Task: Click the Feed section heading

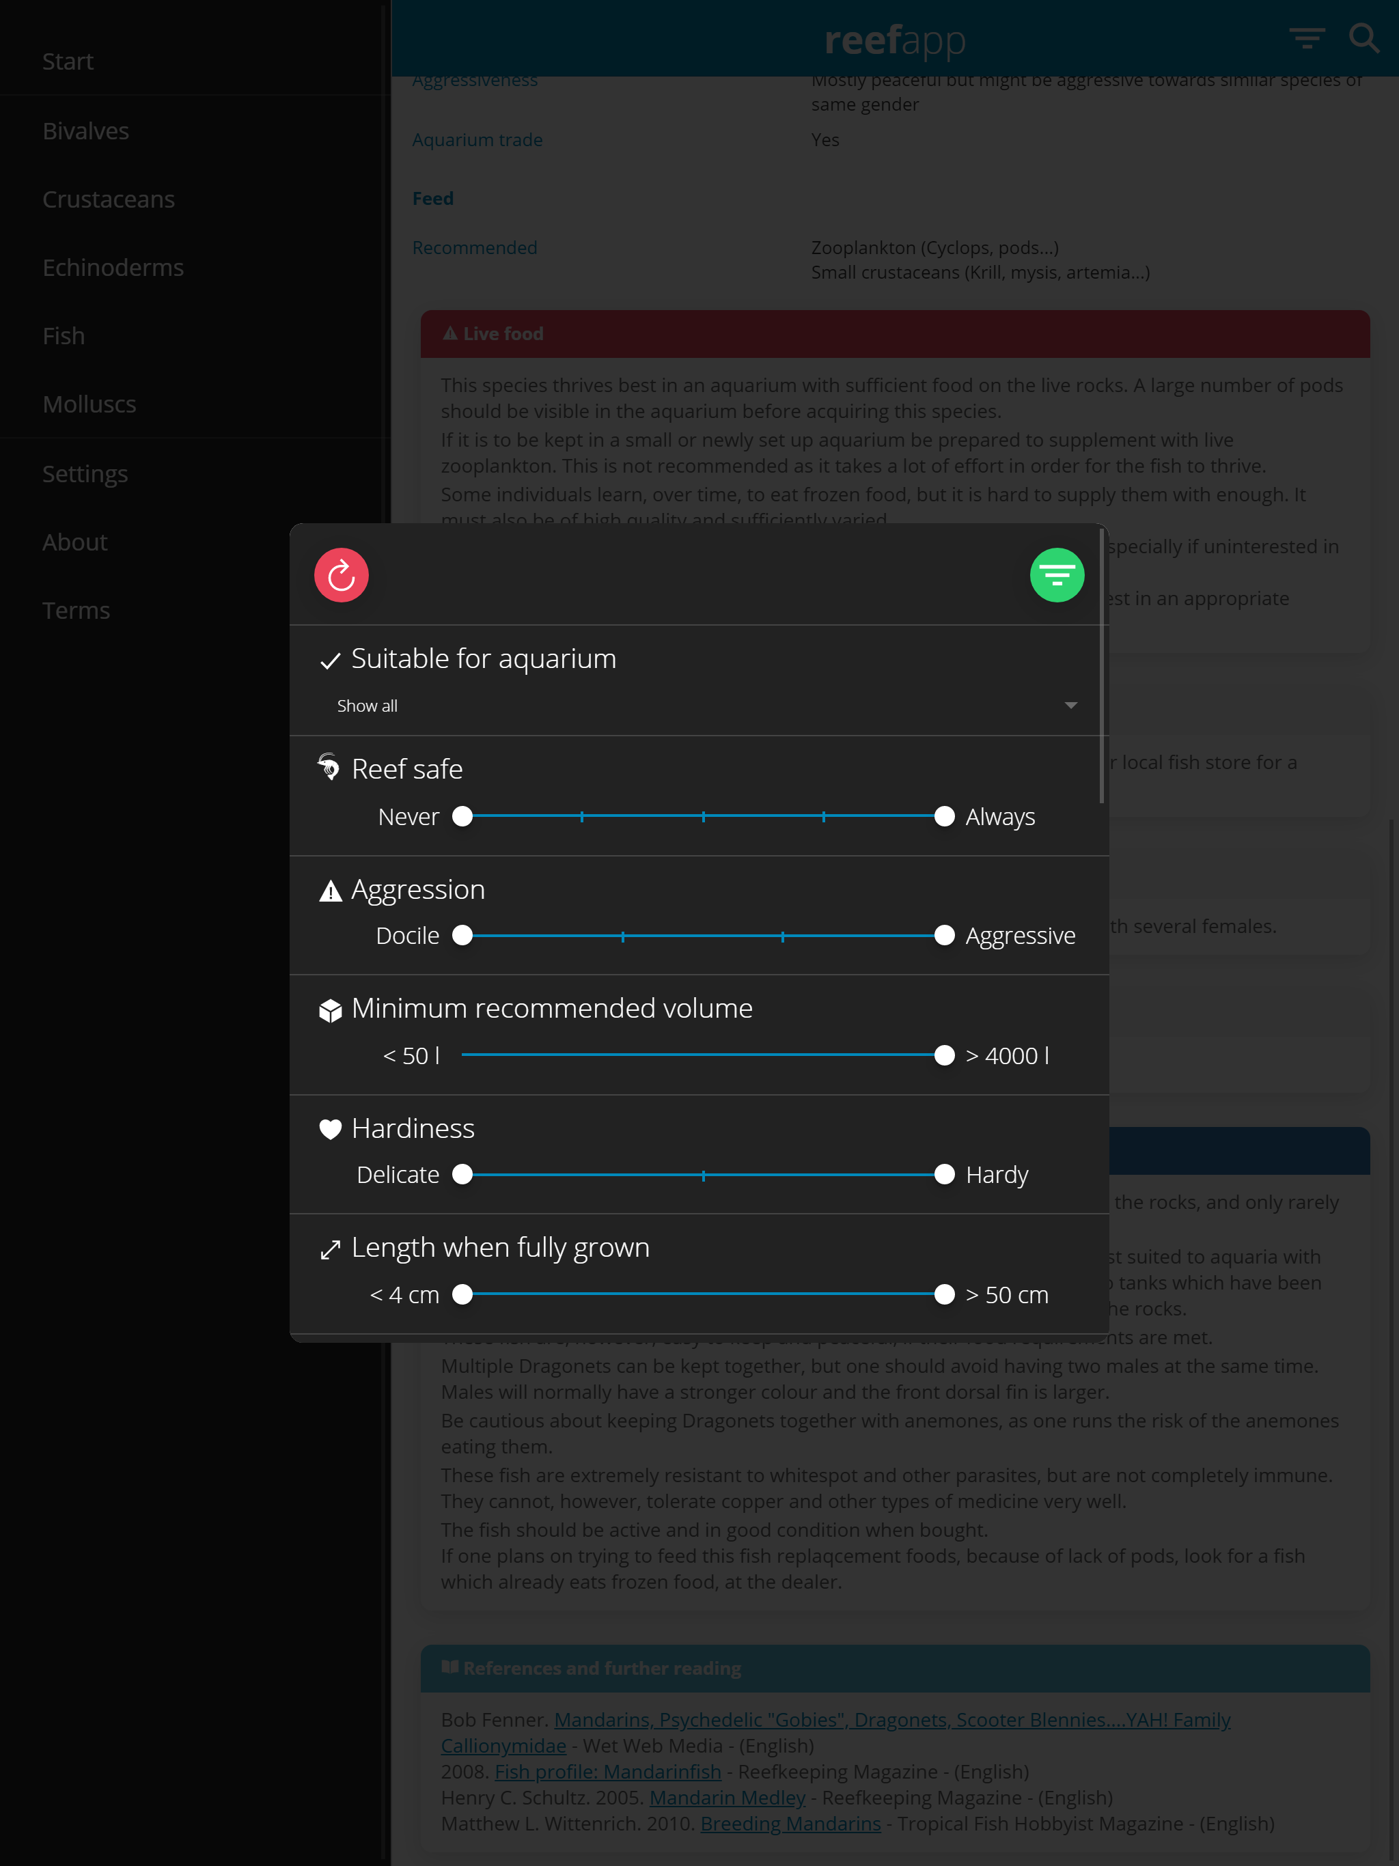Action: tap(433, 198)
